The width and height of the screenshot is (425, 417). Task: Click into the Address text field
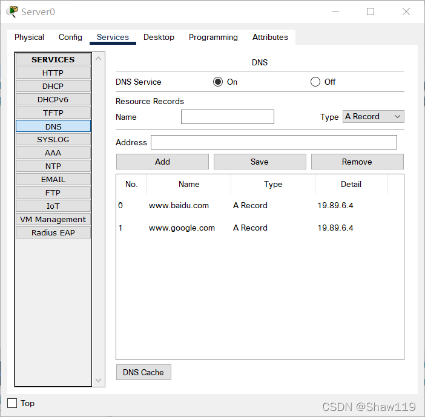tap(274, 142)
